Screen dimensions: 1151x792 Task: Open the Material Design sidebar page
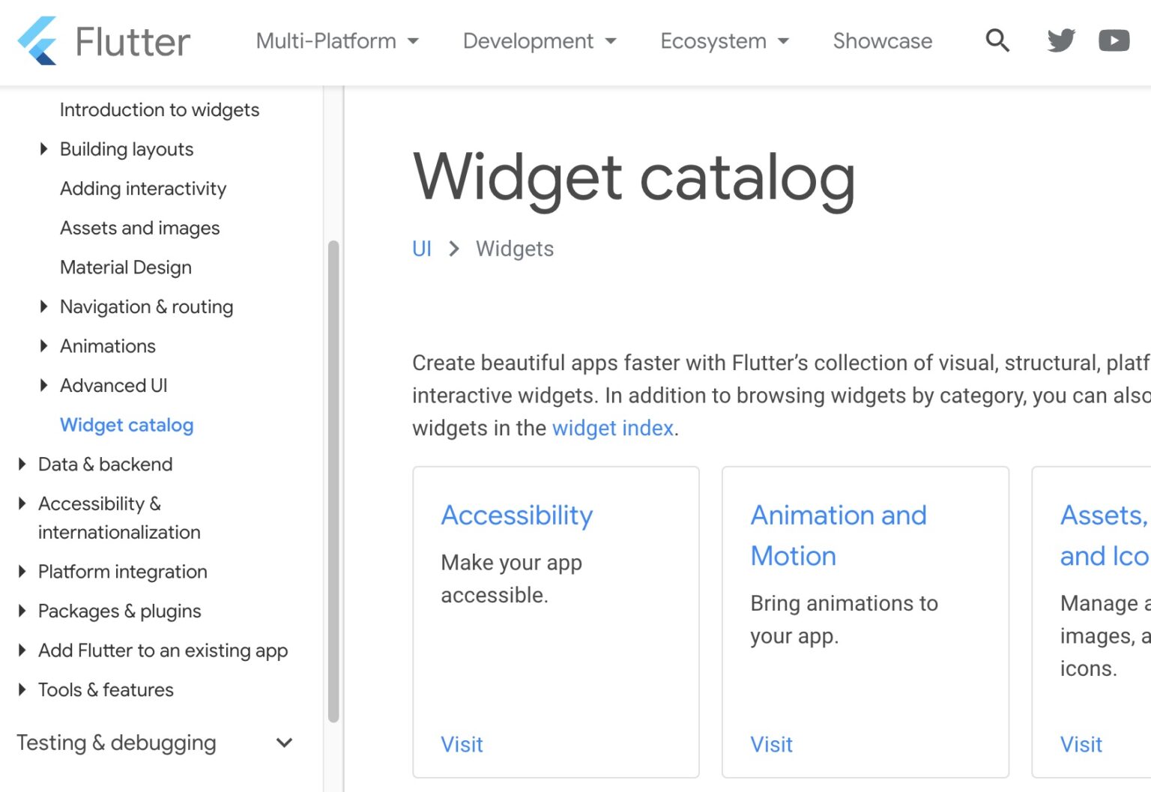coord(125,267)
